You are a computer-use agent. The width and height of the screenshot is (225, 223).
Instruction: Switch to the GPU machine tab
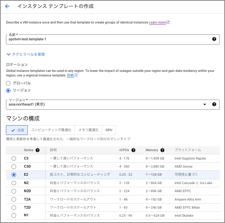click(109, 130)
